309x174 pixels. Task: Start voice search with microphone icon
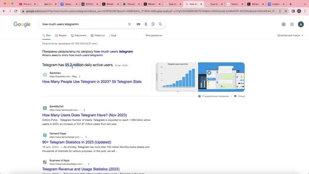(x=146, y=24)
